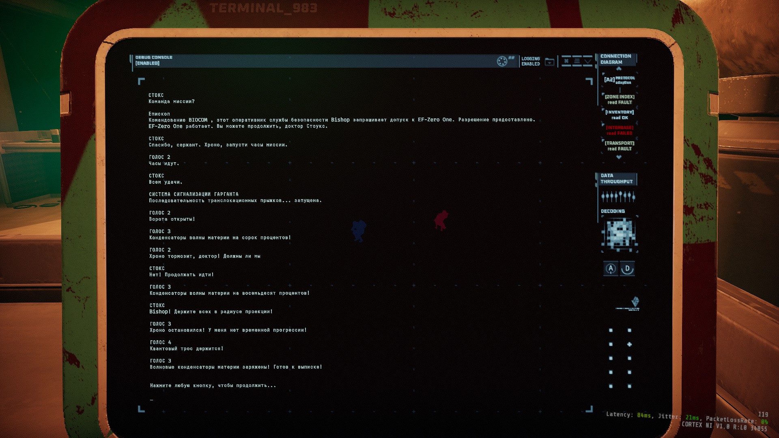Viewport: 779px width, 438px height.
Task: Open the checkmark dropdown icon in toolbar
Action: pos(587,61)
